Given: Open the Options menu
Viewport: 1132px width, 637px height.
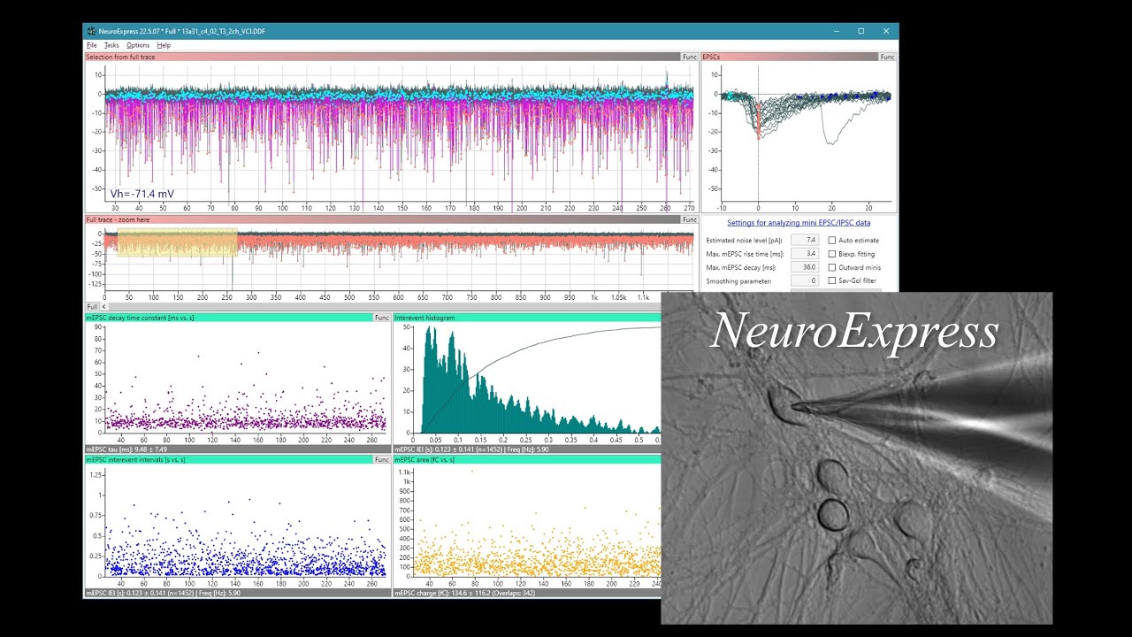Looking at the screenshot, I should [138, 45].
